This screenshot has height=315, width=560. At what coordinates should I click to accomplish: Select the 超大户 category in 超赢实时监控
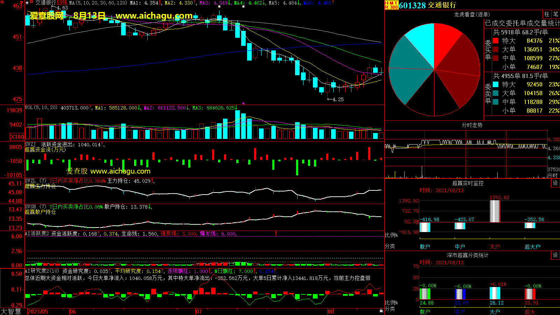pos(532,247)
